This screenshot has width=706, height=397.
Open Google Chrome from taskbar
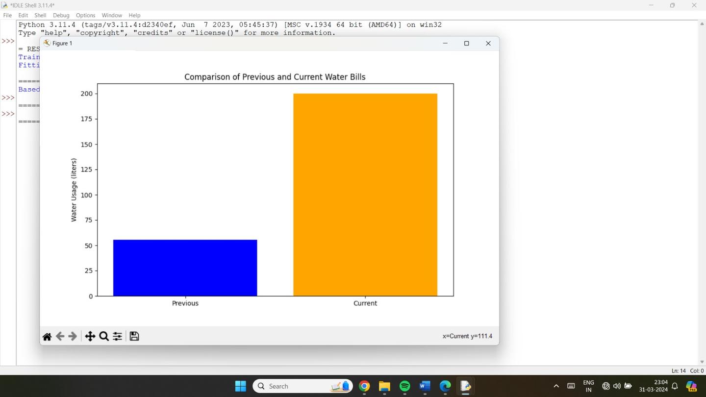[364, 386]
